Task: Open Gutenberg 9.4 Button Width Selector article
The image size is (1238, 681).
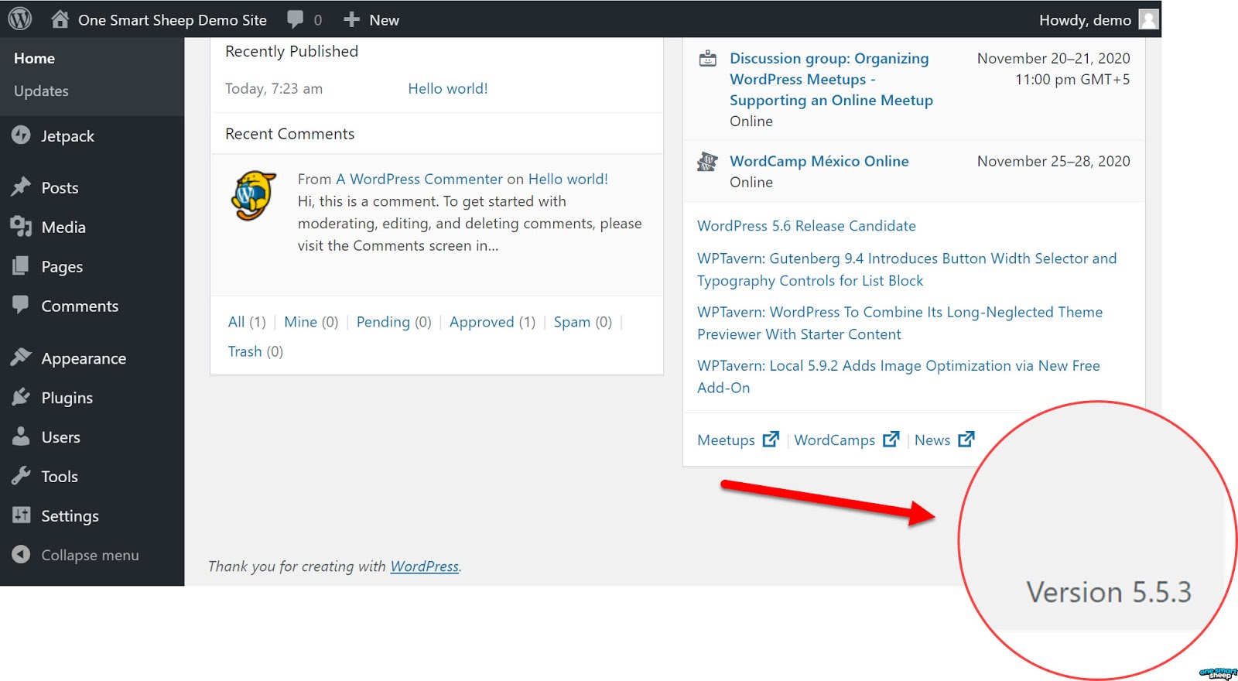Action: (x=907, y=269)
